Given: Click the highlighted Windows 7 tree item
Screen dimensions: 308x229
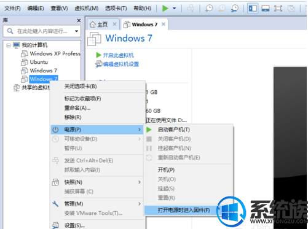Looking at the screenshot, I should coord(44,79).
